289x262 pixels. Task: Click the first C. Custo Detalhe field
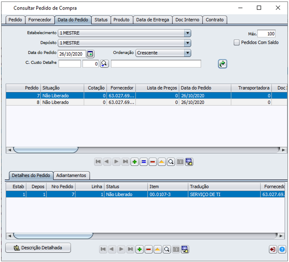(x=70, y=64)
